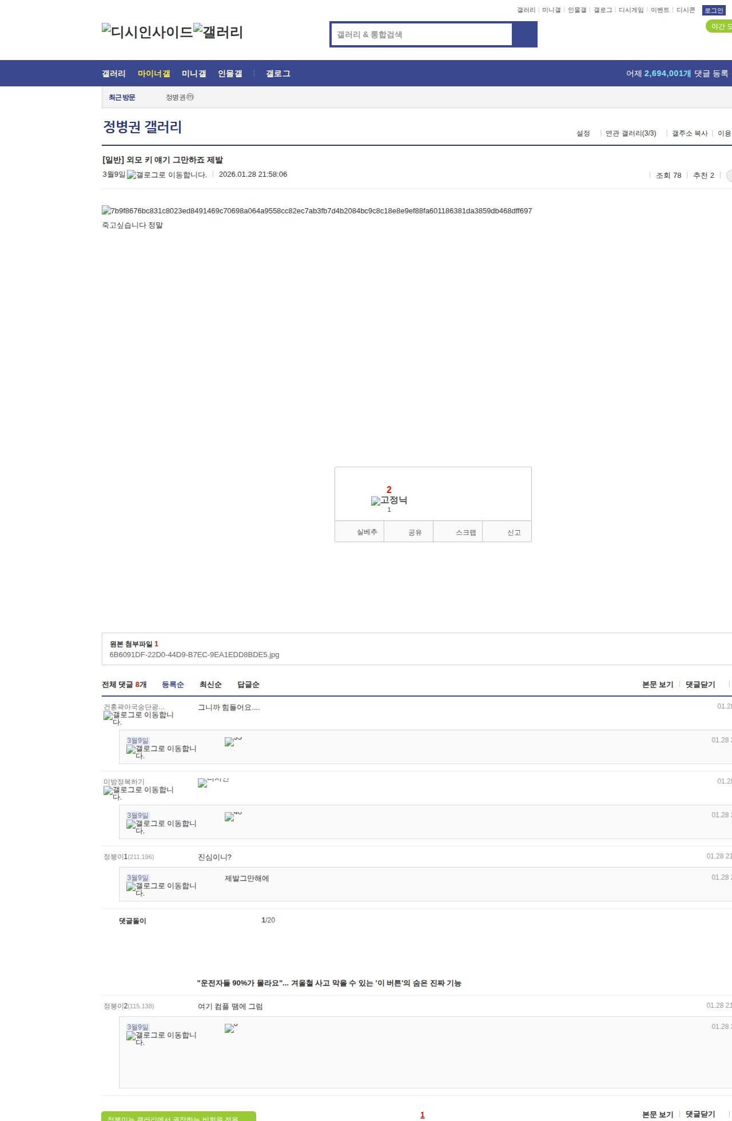Click the blue search button beside the search field
732x1121 pixels.
pos(524,34)
